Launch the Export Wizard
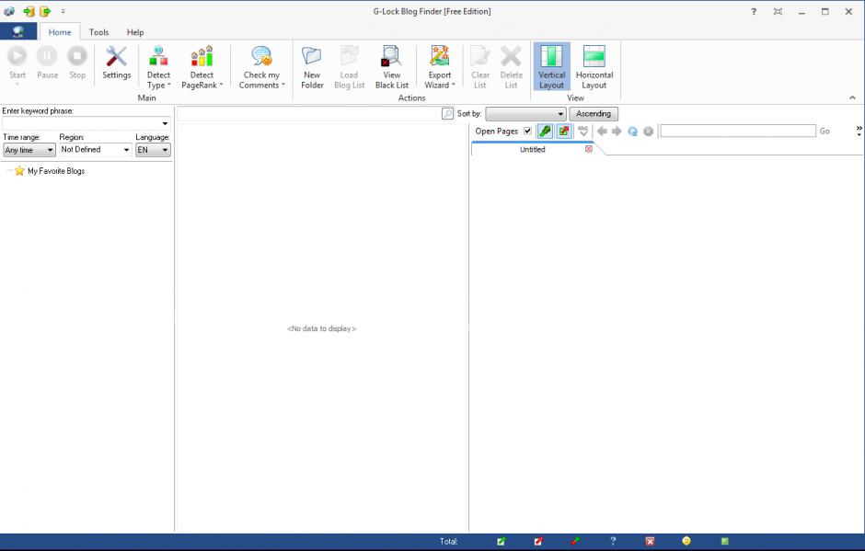Viewport: 865px width, 551px height. 440,67
